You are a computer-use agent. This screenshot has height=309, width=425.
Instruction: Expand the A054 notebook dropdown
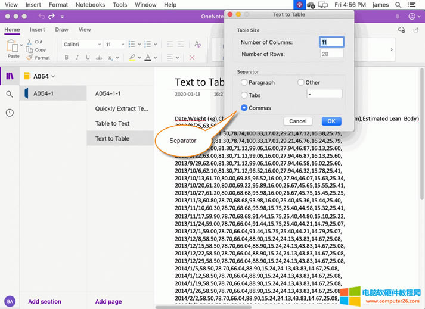point(53,76)
